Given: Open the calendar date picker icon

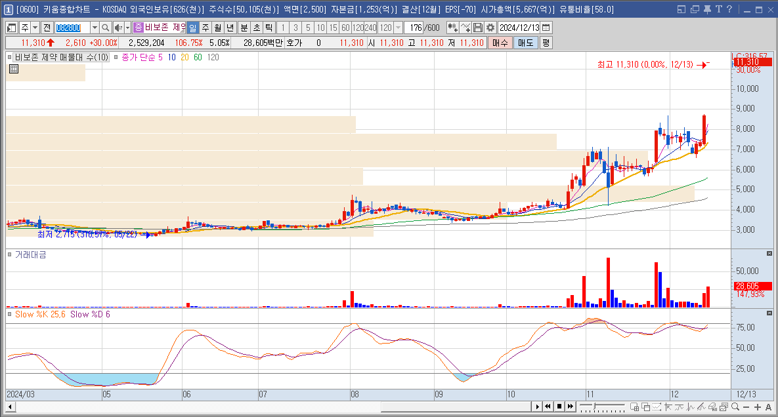Looking at the screenshot, I should pyautogui.click(x=546, y=28).
